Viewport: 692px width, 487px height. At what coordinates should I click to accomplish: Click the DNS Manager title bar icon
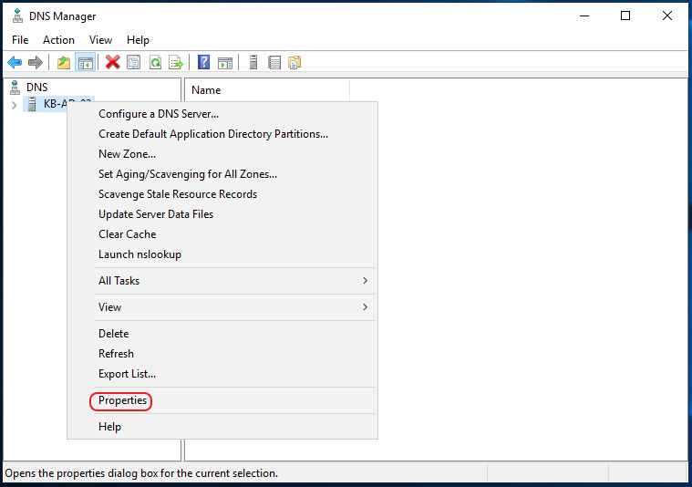[x=17, y=16]
